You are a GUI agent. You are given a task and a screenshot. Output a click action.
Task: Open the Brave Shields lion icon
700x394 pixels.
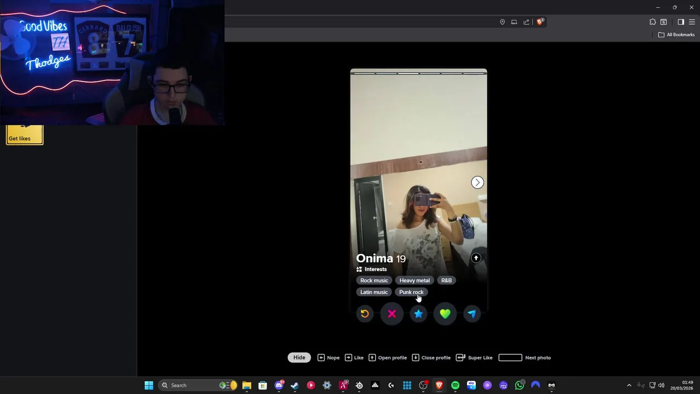coord(539,22)
